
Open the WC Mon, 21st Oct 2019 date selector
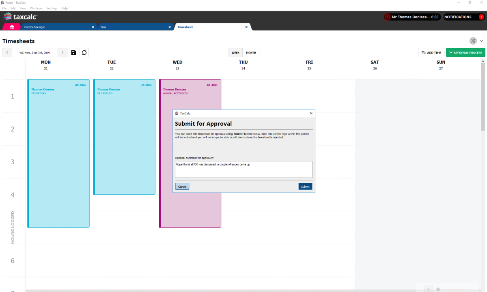click(34, 52)
